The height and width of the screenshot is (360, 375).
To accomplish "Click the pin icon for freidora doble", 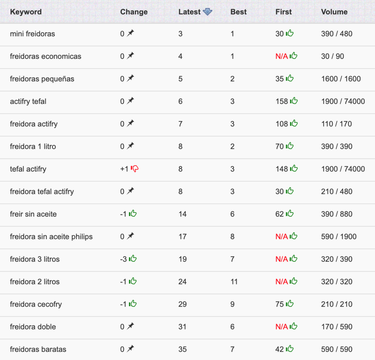I will coord(130,326).
